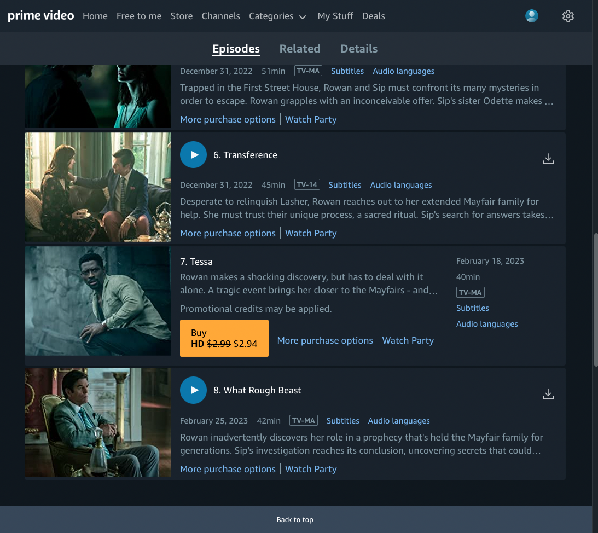Open My Stuff in navigation
The height and width of the screenshot is (533, 598).
click(x=335, y=16)
